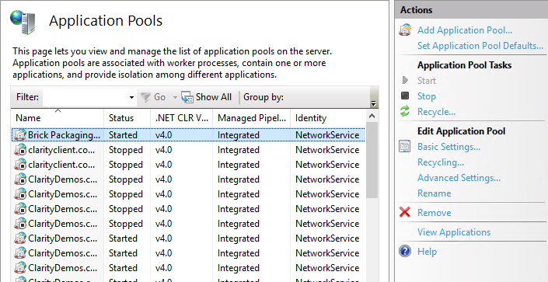
Task: Click NetworkService in the Brick Packaging row
Action: click(327, 135)
